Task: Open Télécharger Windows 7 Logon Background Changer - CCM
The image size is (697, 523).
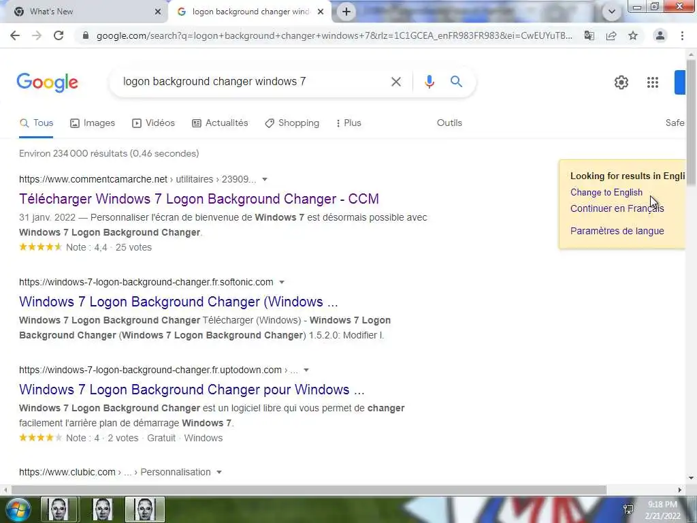Action: point(199,199)
